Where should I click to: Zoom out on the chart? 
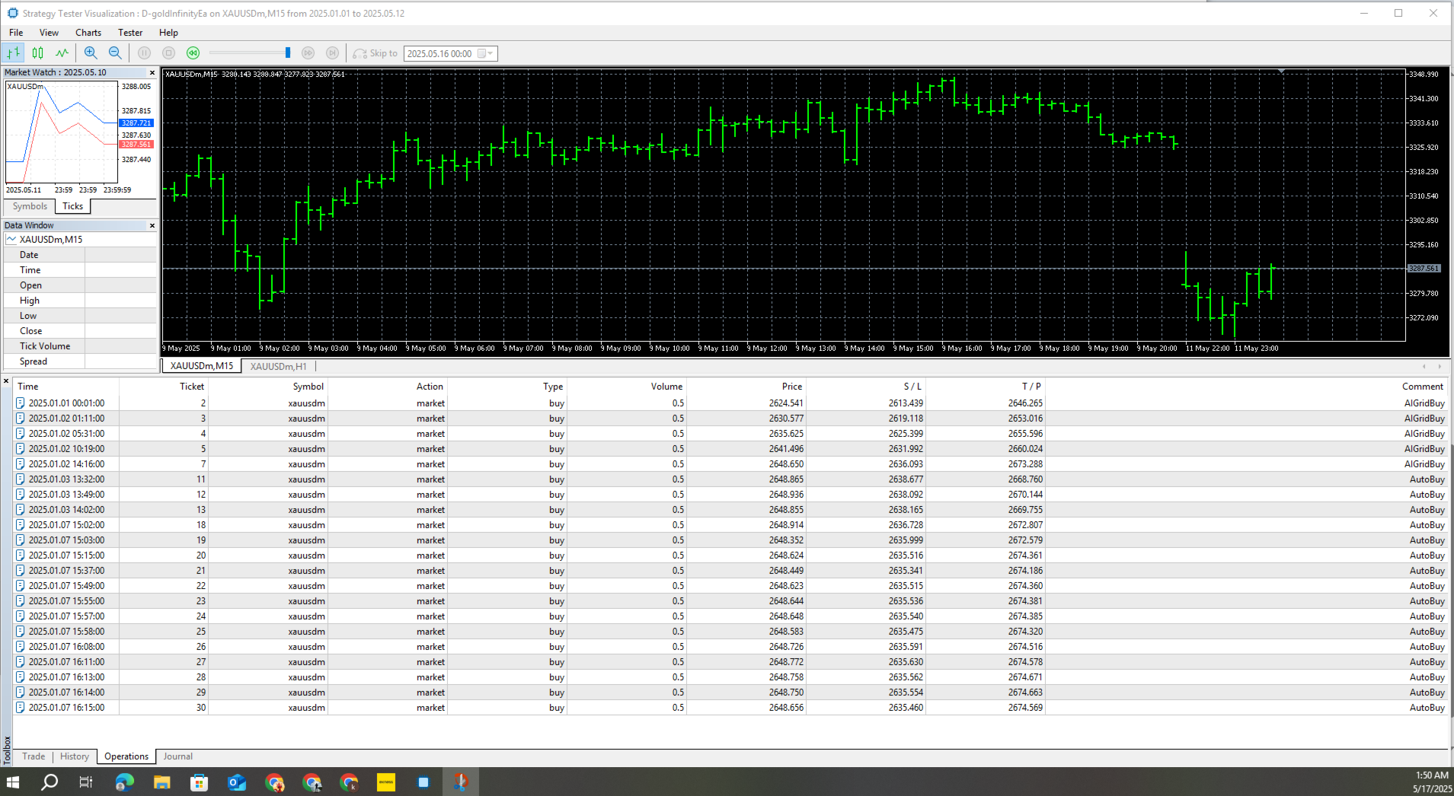coord(115,53)
